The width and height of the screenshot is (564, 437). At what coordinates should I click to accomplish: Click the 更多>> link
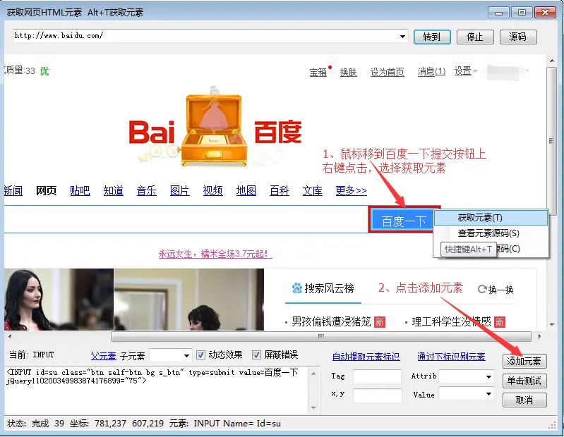tap(351, 190)
